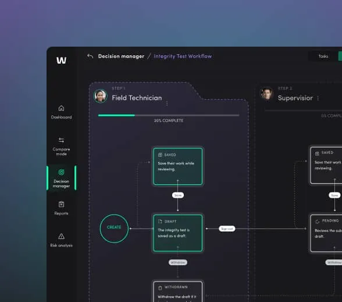Click the Withdrawn trash icon
The image size is (342, 302).
160,288
